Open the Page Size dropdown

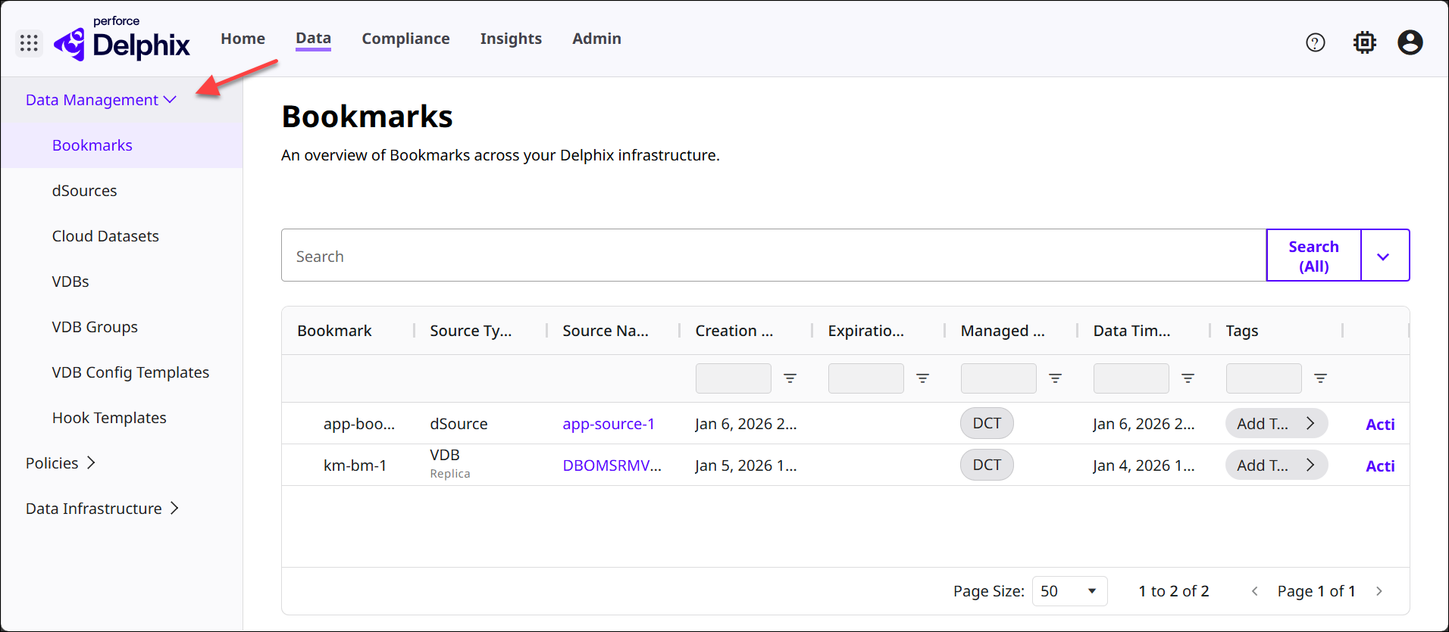[x=1069, y=591]
